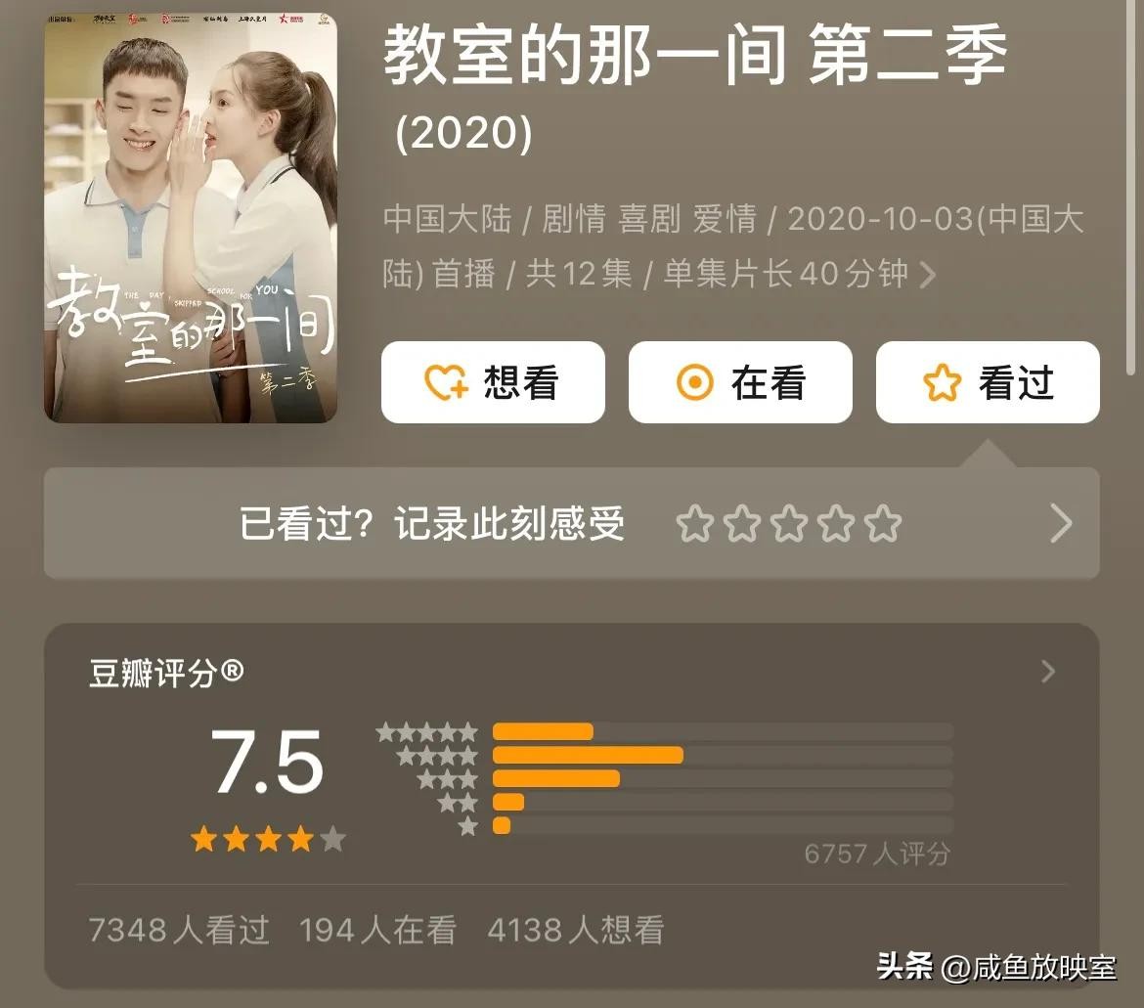This screenshot has height=1008, width=1144.
Task: Open the review prompt arrow on right
Action: [1062, 524]
